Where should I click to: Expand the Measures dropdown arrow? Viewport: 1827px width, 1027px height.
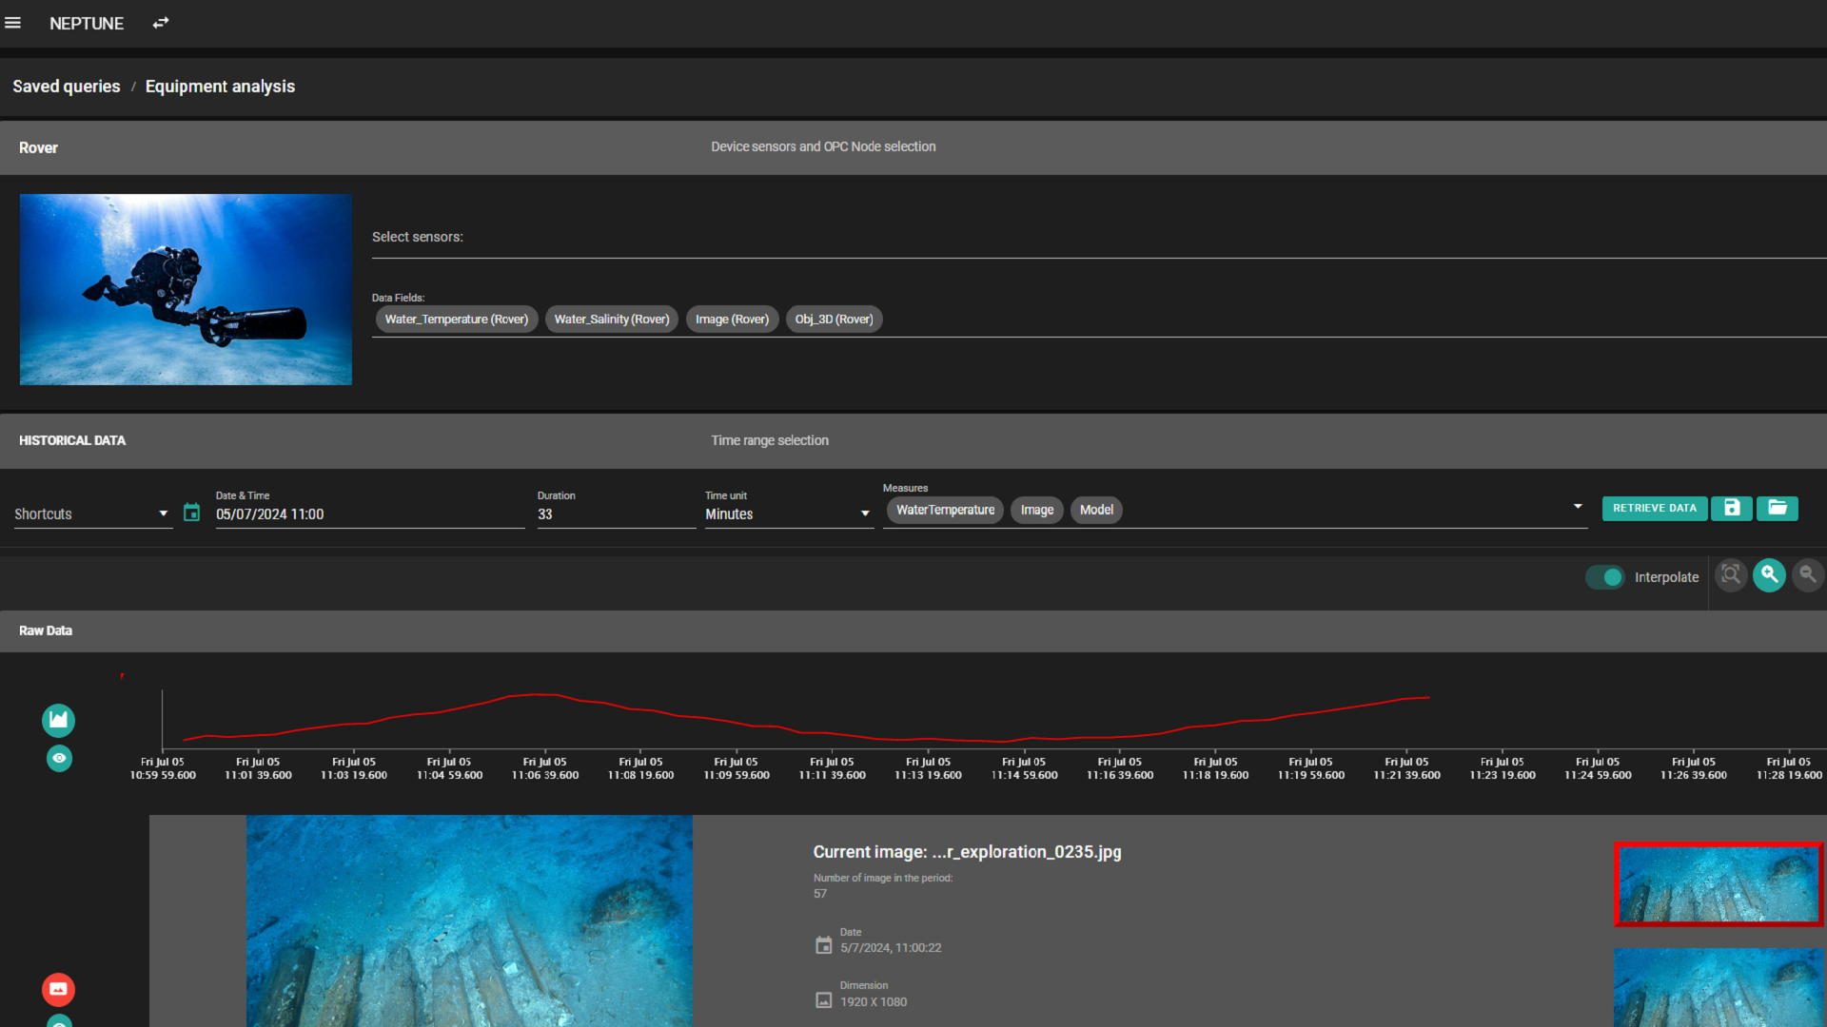click(x=1578, y=507)
